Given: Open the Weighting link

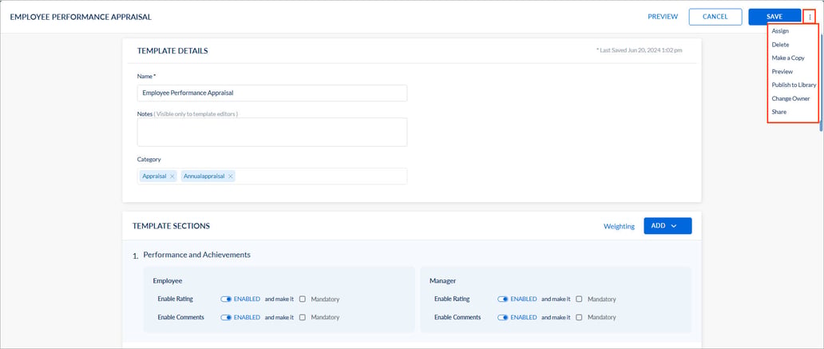Looking at the screenshot, I should click(x=619, y=227).
